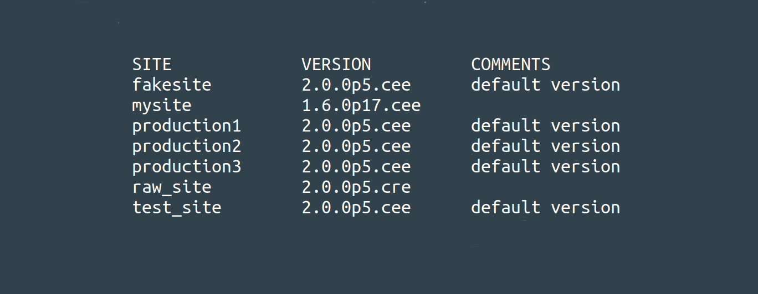Screen dimensions: 758x294
Task: Select the raw_site site name
Action: pyautogui.click(x=172, y=188)
